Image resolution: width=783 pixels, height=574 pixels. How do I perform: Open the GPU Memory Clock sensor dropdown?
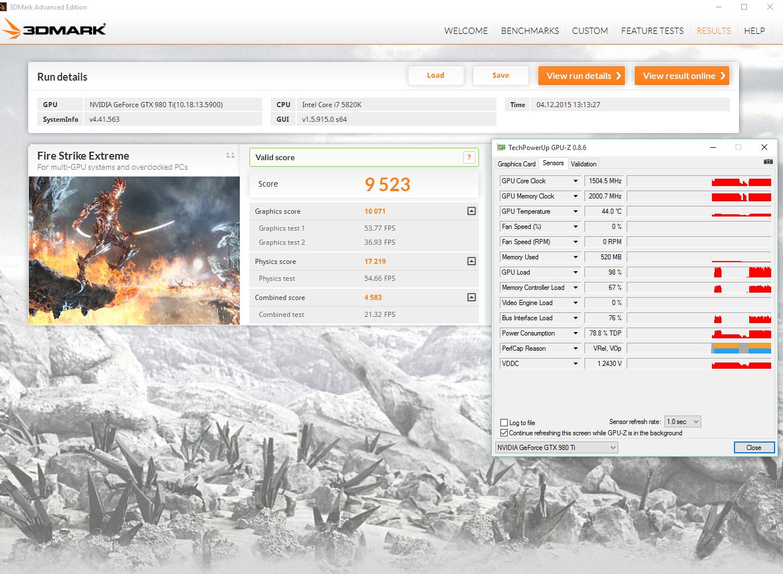(x=575, y=196)
